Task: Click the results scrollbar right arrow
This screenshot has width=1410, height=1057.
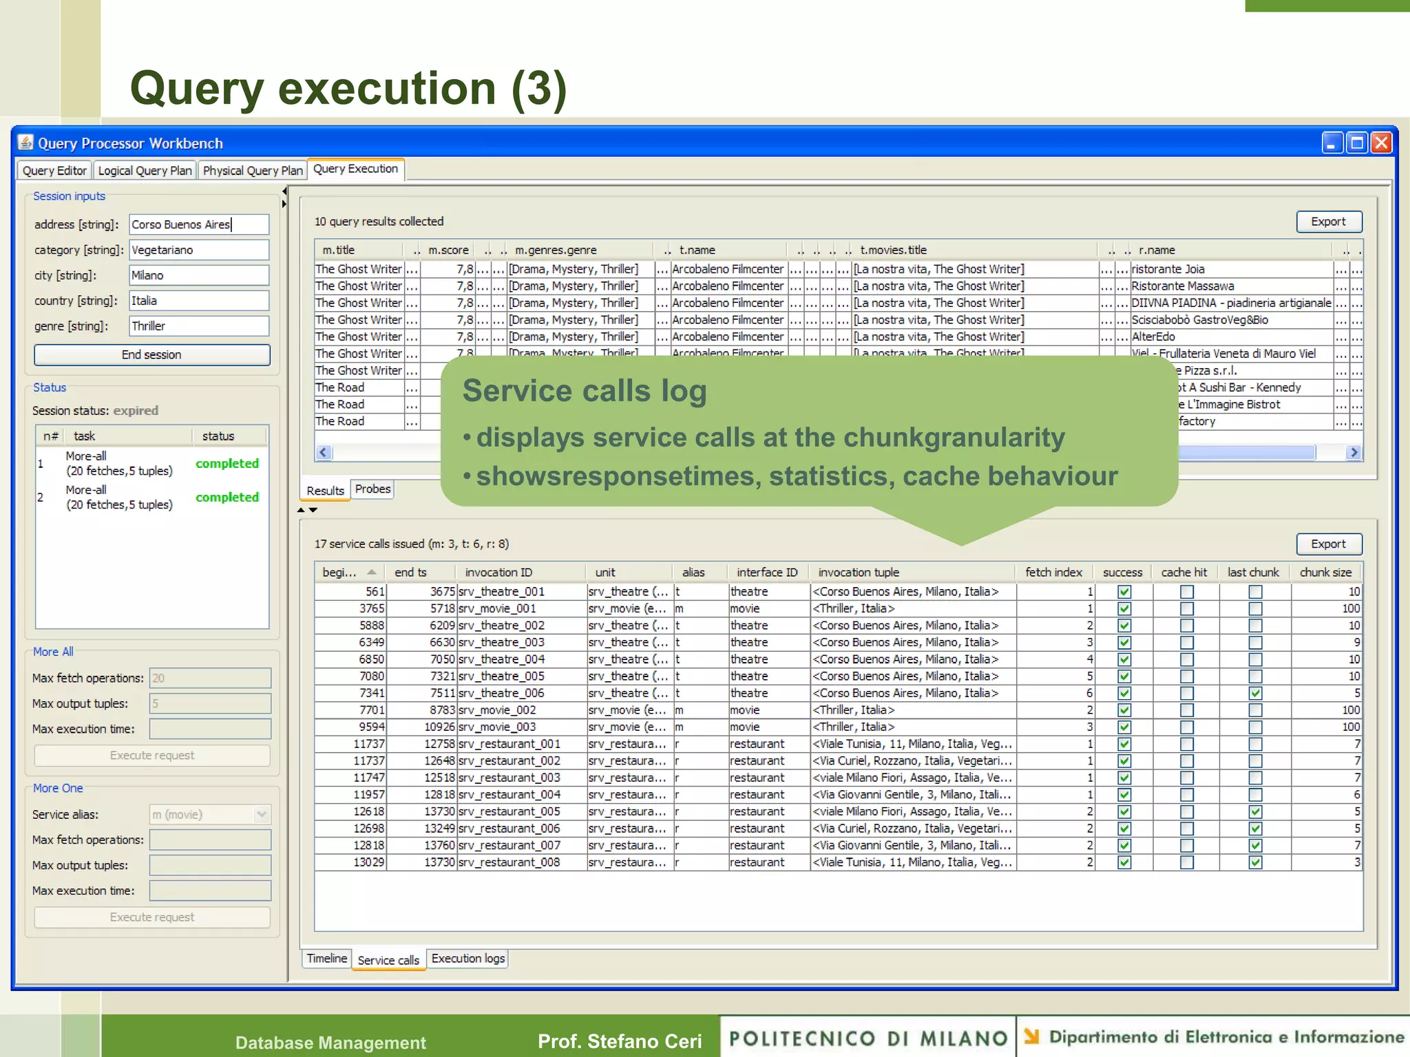Action: tap(1354, 452)
